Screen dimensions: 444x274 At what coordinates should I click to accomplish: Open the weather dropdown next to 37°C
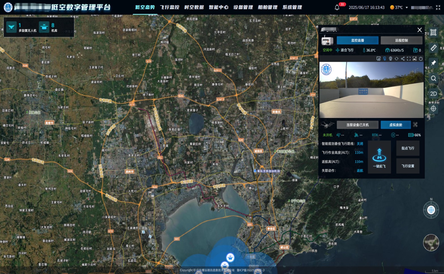(x=407, y=8)
